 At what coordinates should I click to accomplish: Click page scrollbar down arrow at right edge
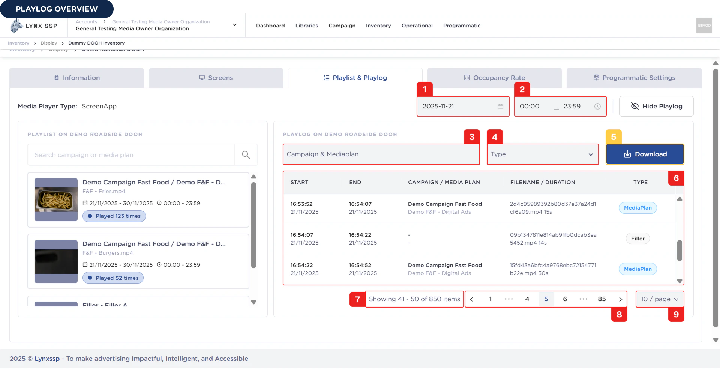[x=715, y=340]
